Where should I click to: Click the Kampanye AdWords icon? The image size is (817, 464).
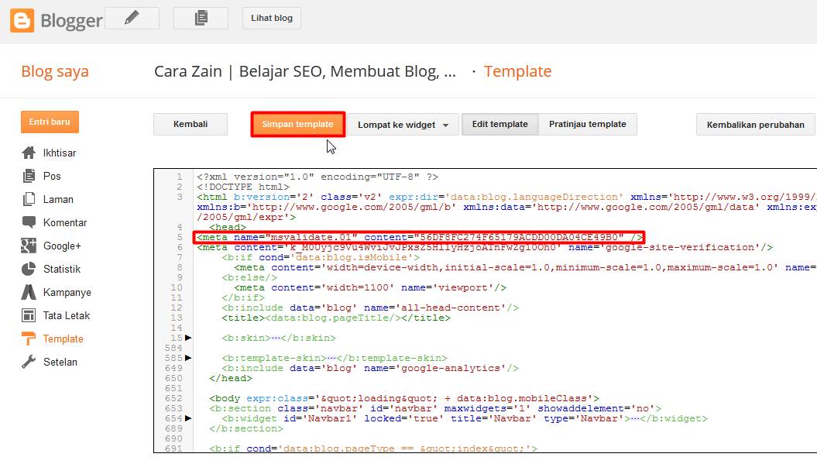tap(29, 292)
